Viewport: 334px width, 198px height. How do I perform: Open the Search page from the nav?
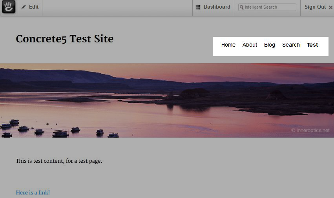click(x=291, y=45)
